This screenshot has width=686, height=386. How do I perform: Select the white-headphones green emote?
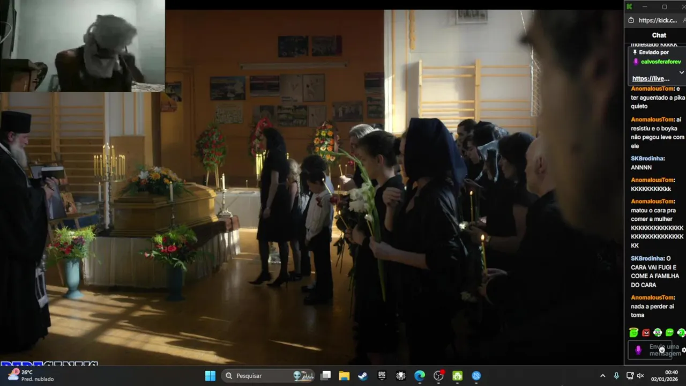click(658, 333)
